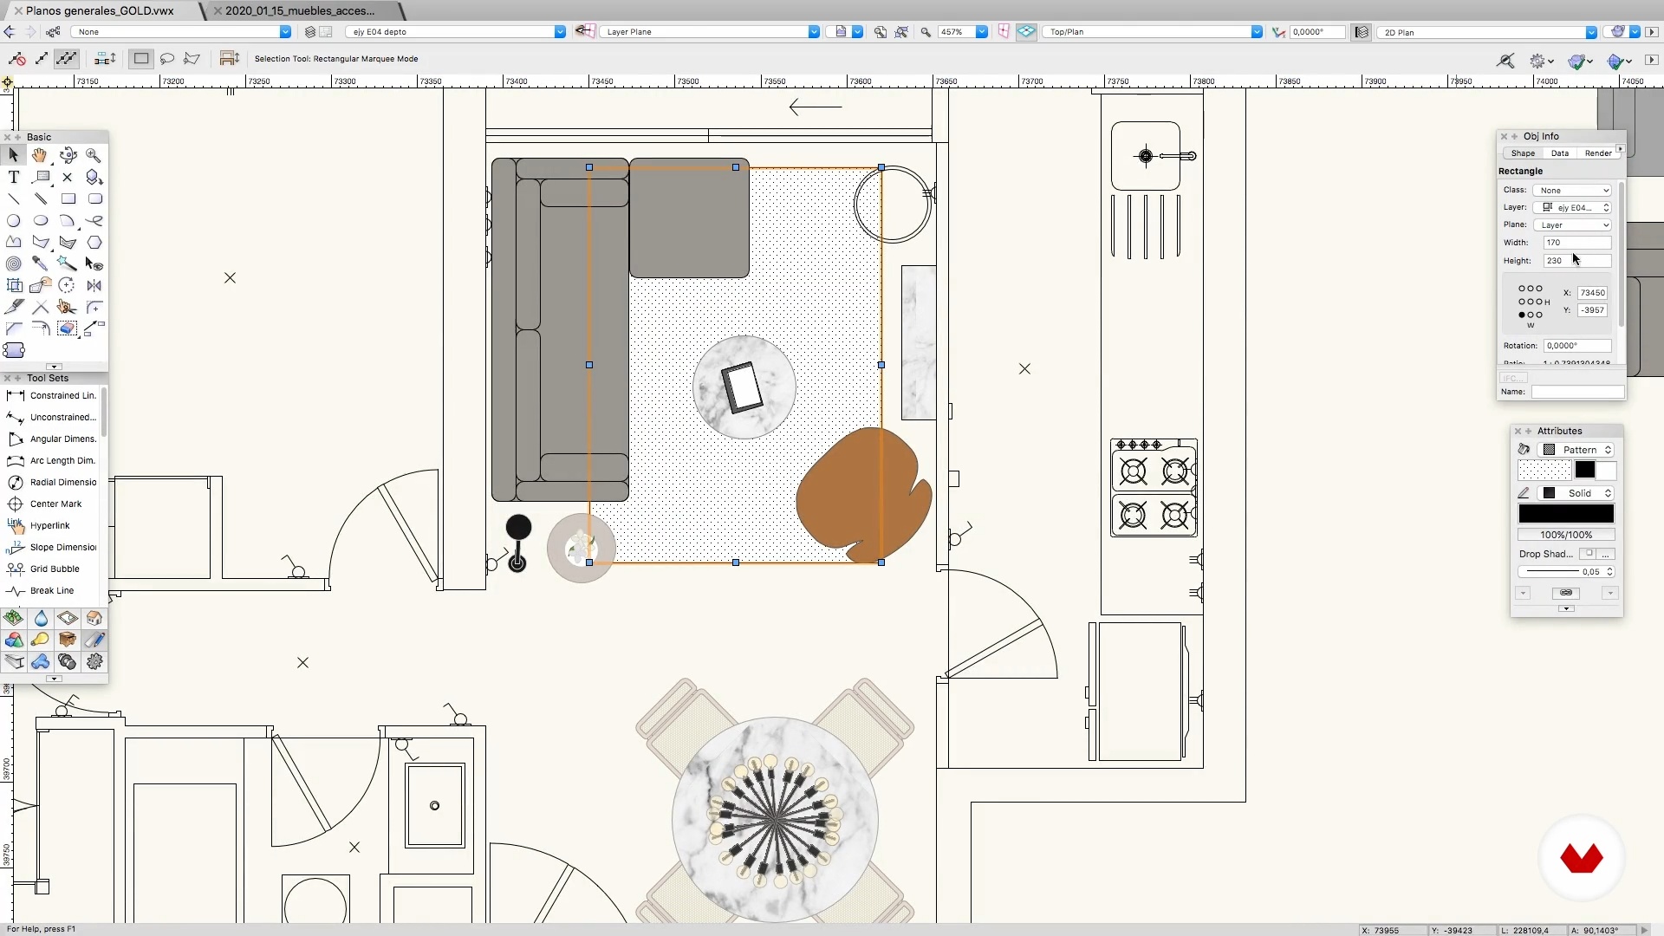Image resolution: width=1664 pixels, height=936 pixels.
Task: Enable Lasso Marquee selection mode
Action: point(167,58)
